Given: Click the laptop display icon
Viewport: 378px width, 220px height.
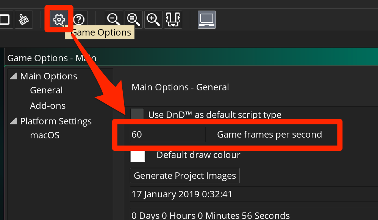Looking at the screenshot, I should 207,20.
